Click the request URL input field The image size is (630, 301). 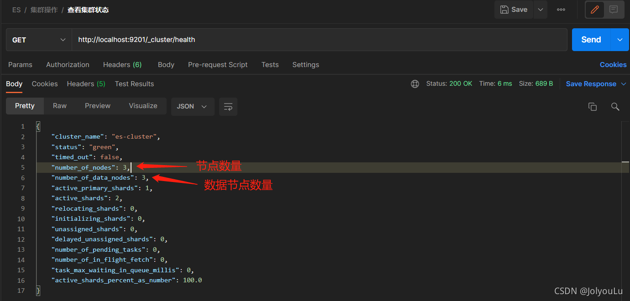coord(319,40)
